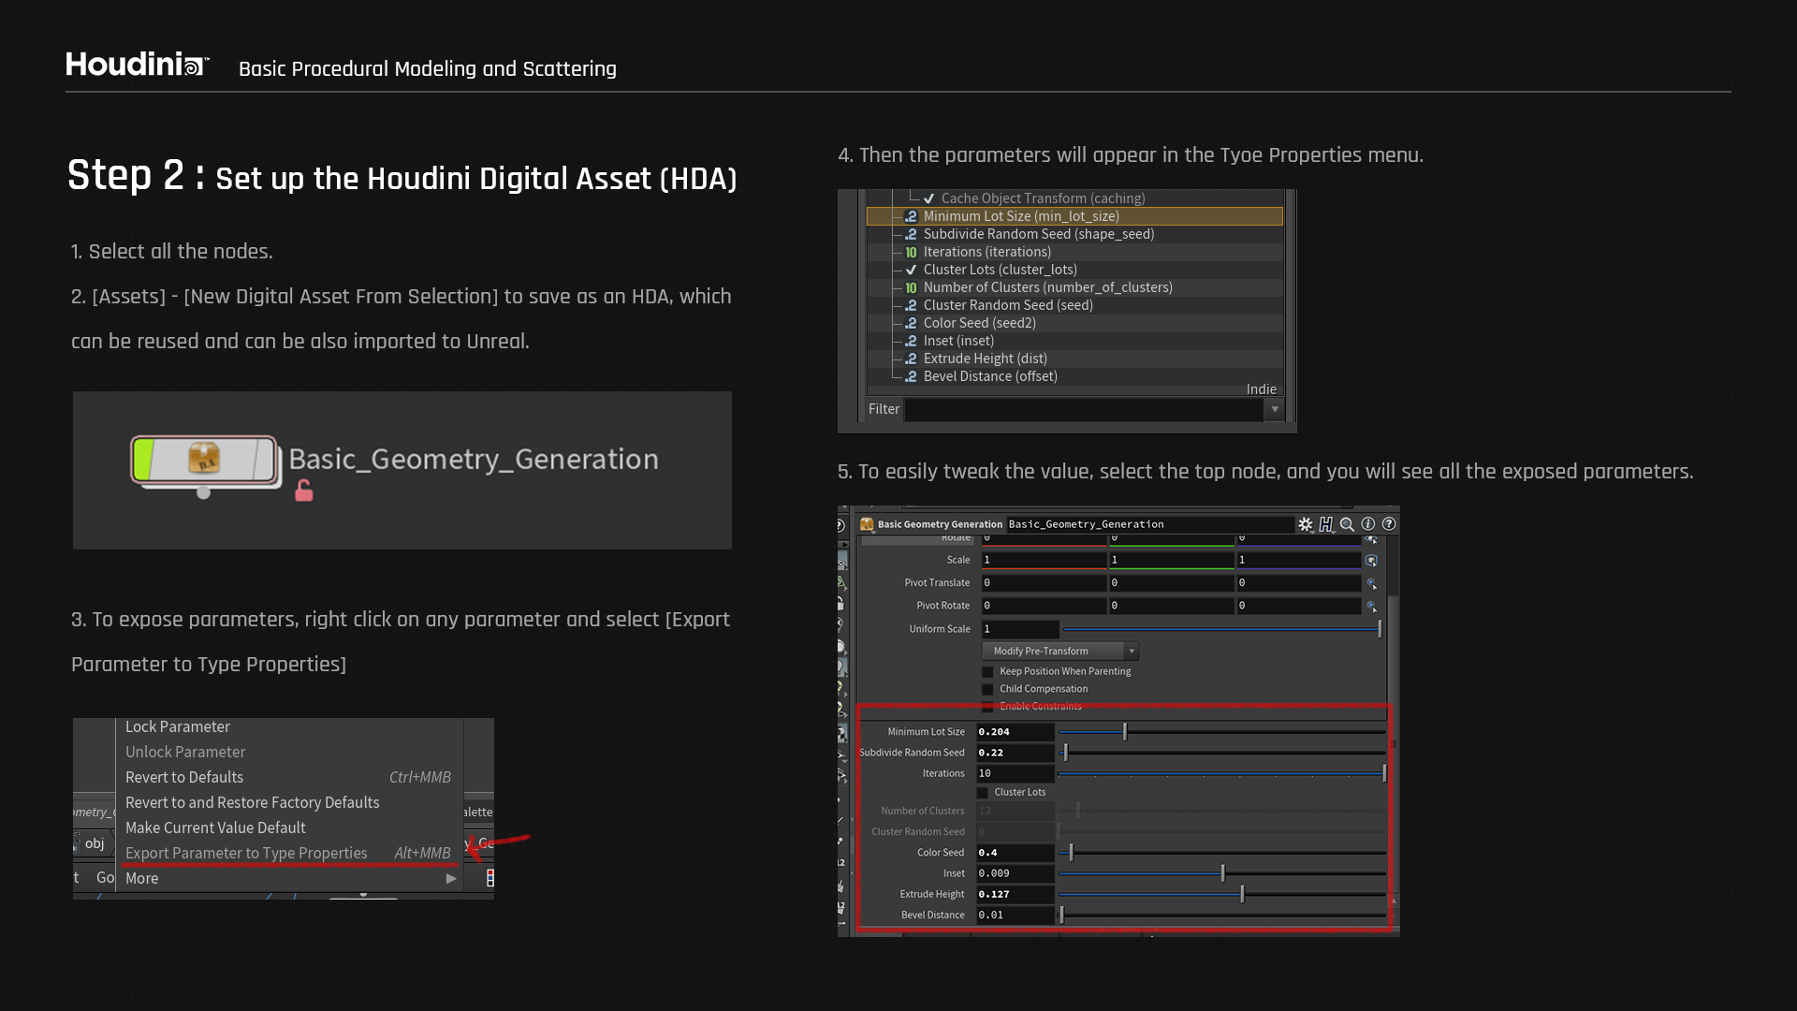Edit the node name field Basic_Geometry_Generation
The width and height of the screenshot is (1797, 1011).
pos(1149,524)
